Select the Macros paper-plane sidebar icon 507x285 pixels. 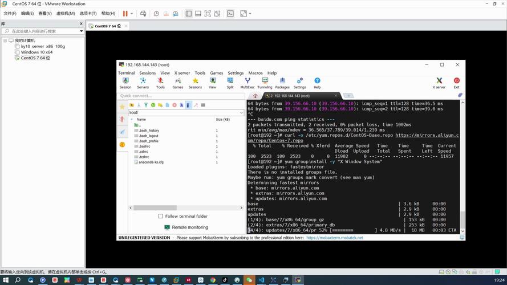point(122,132)
